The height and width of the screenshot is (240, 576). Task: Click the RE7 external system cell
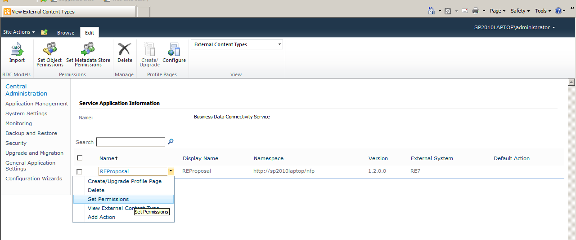tap(415, 171)
